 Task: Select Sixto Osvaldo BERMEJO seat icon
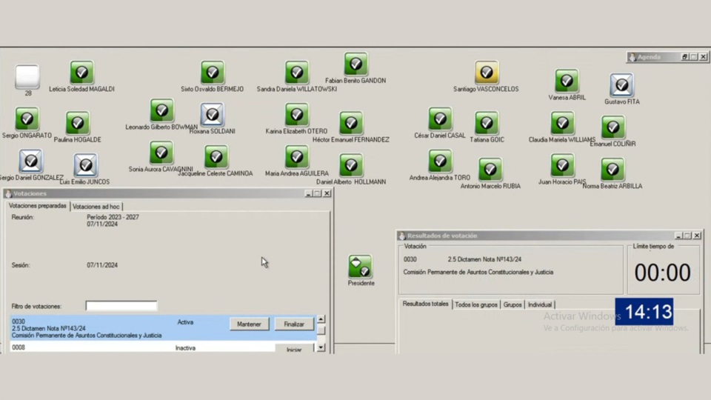213,72
